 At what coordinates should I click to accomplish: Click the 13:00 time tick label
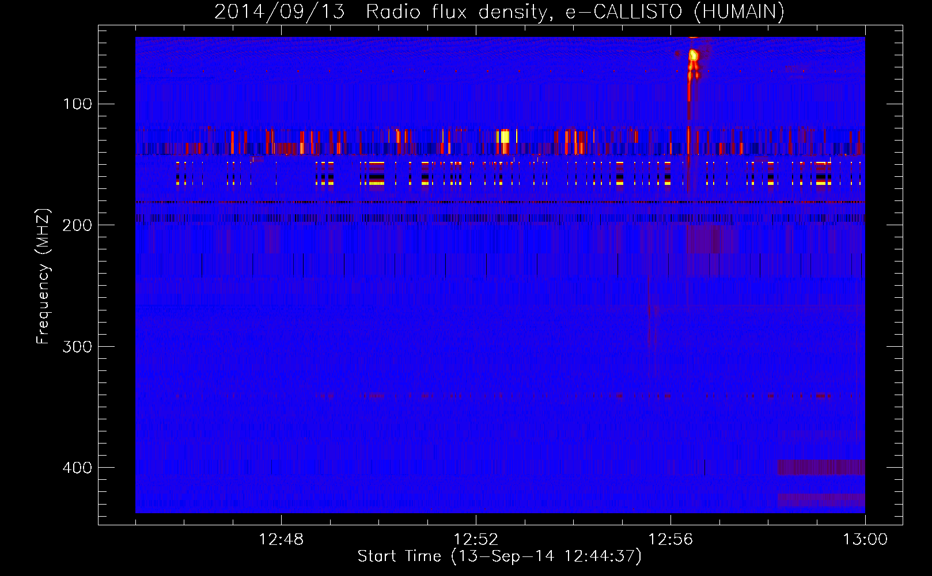point(865,540)
